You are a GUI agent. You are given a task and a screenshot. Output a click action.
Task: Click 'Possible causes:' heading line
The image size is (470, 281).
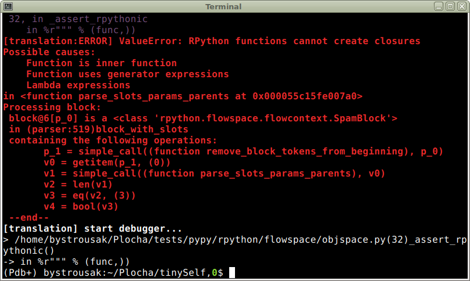49,52
